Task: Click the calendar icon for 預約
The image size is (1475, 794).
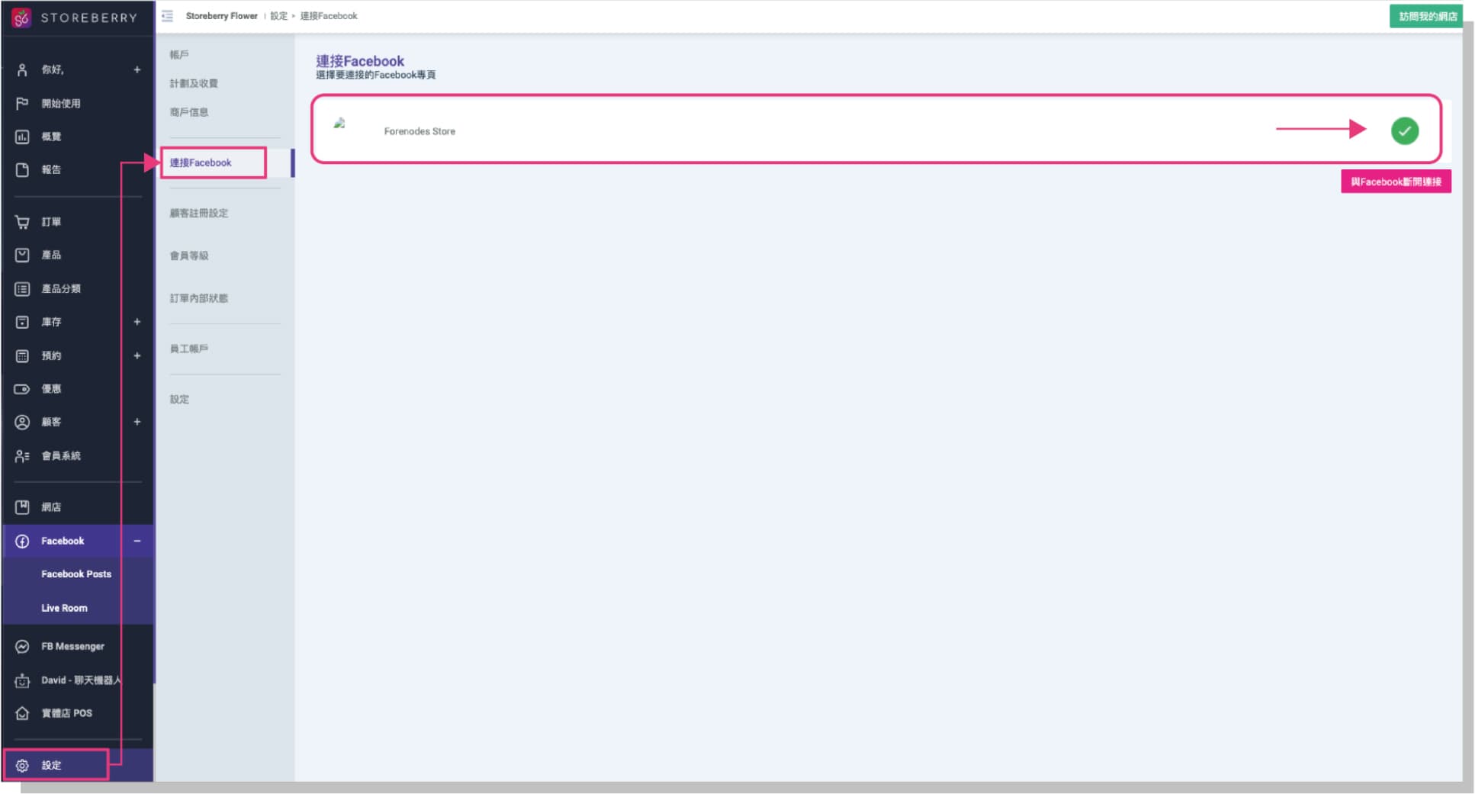Action: click(22, 355)
